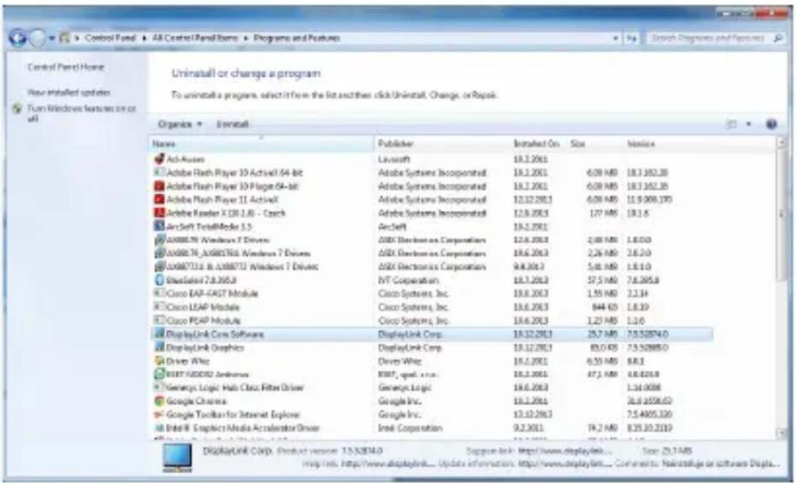Sort list by the Publisher column header
Viewport: 797px width, 483px height.
(x=442, y=145)
